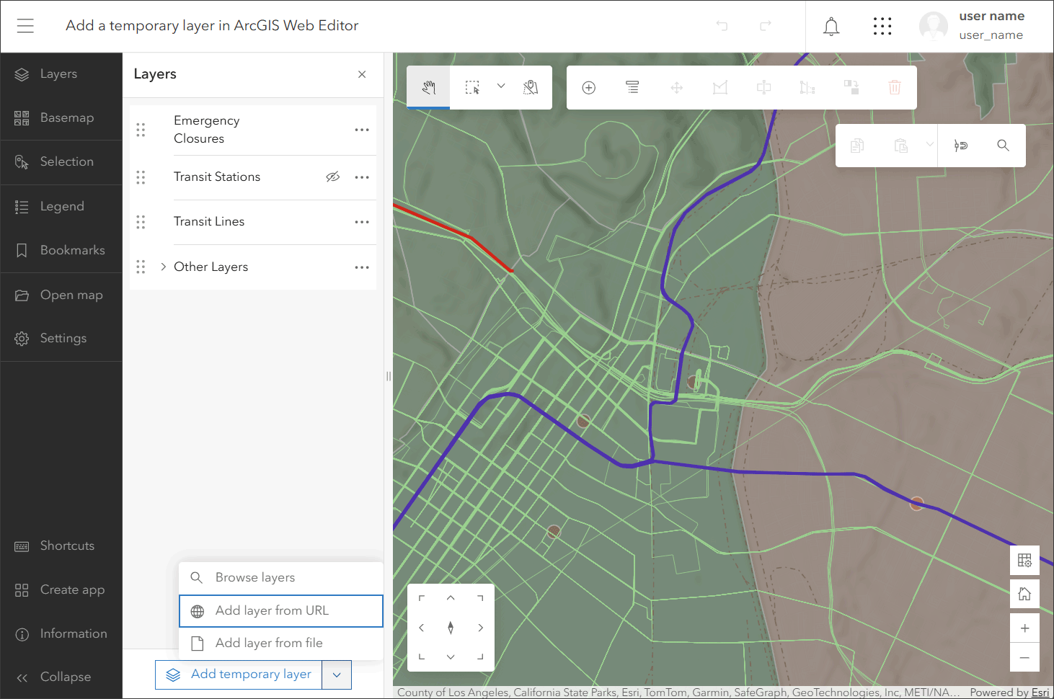Open Transit Stations layer options menu
This screenshot has width=1054, height=699.
(362, 177)
